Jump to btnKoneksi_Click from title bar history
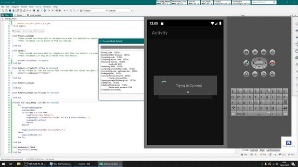Screen dimensions: 298x167 coord(179,2)
